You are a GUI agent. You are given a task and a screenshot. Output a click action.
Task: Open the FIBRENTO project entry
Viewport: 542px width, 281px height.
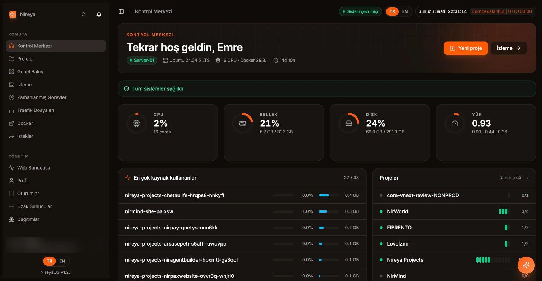click(454, 228)
